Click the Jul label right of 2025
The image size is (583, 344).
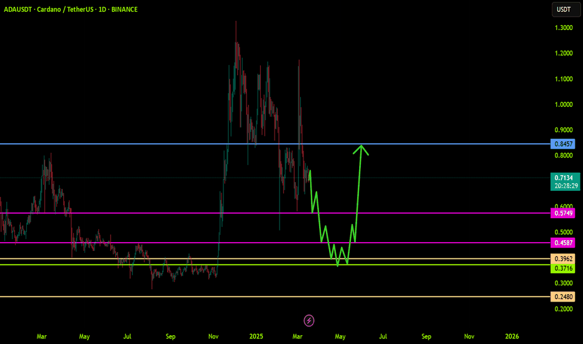click(x=383, y=336)
